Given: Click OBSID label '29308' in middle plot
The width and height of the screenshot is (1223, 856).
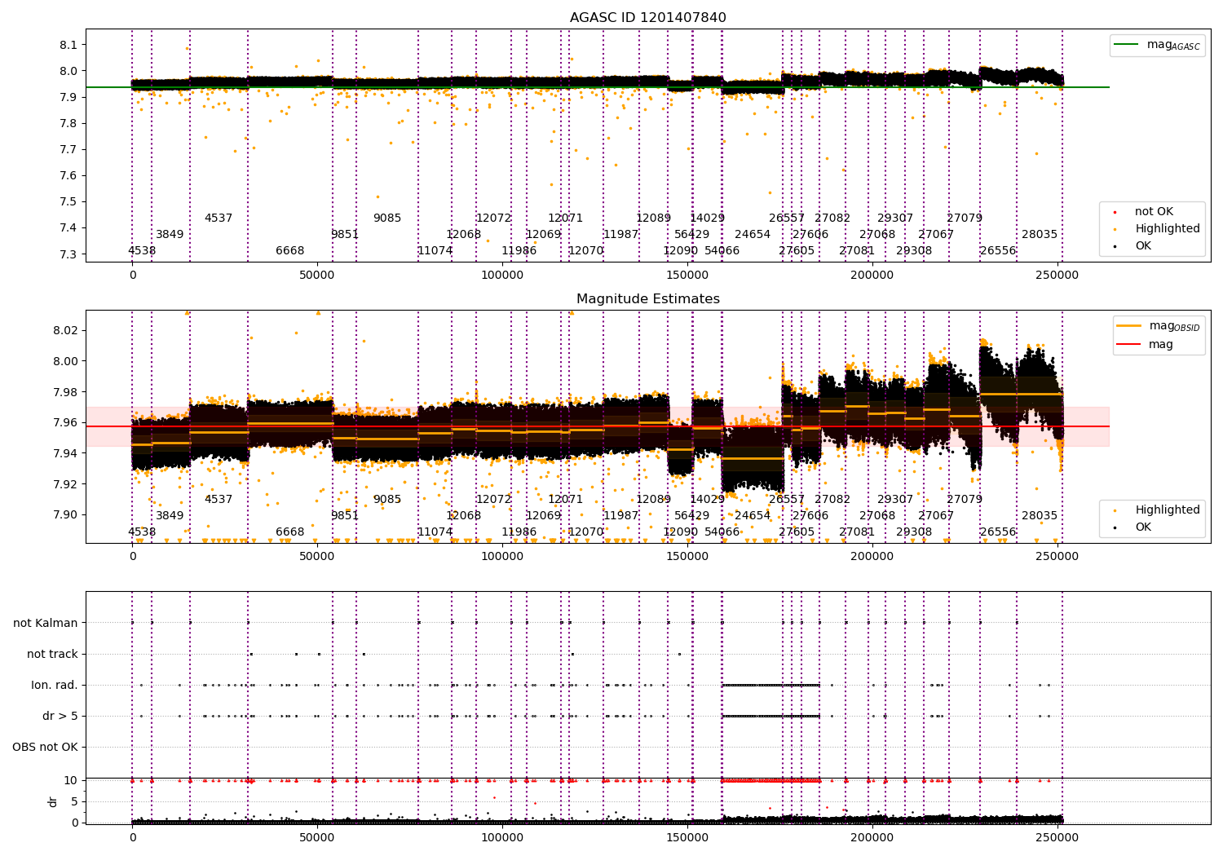Looking at the screenshot, I should coord(914,532).
